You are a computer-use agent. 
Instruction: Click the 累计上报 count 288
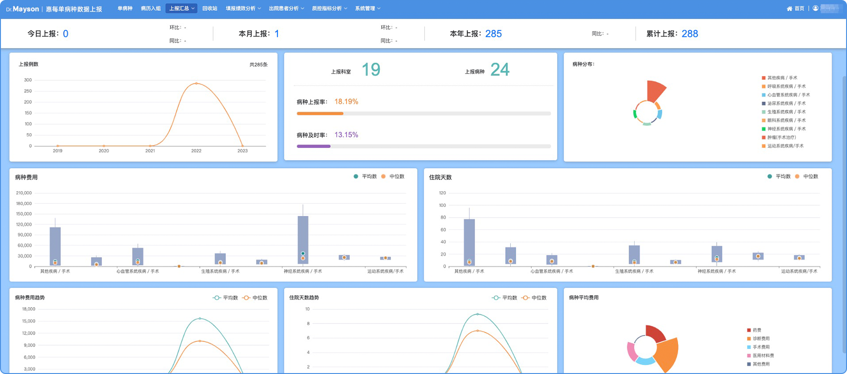point(690,33)
